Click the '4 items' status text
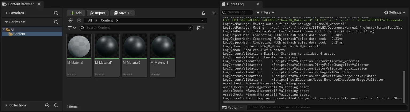 (72, 107)
